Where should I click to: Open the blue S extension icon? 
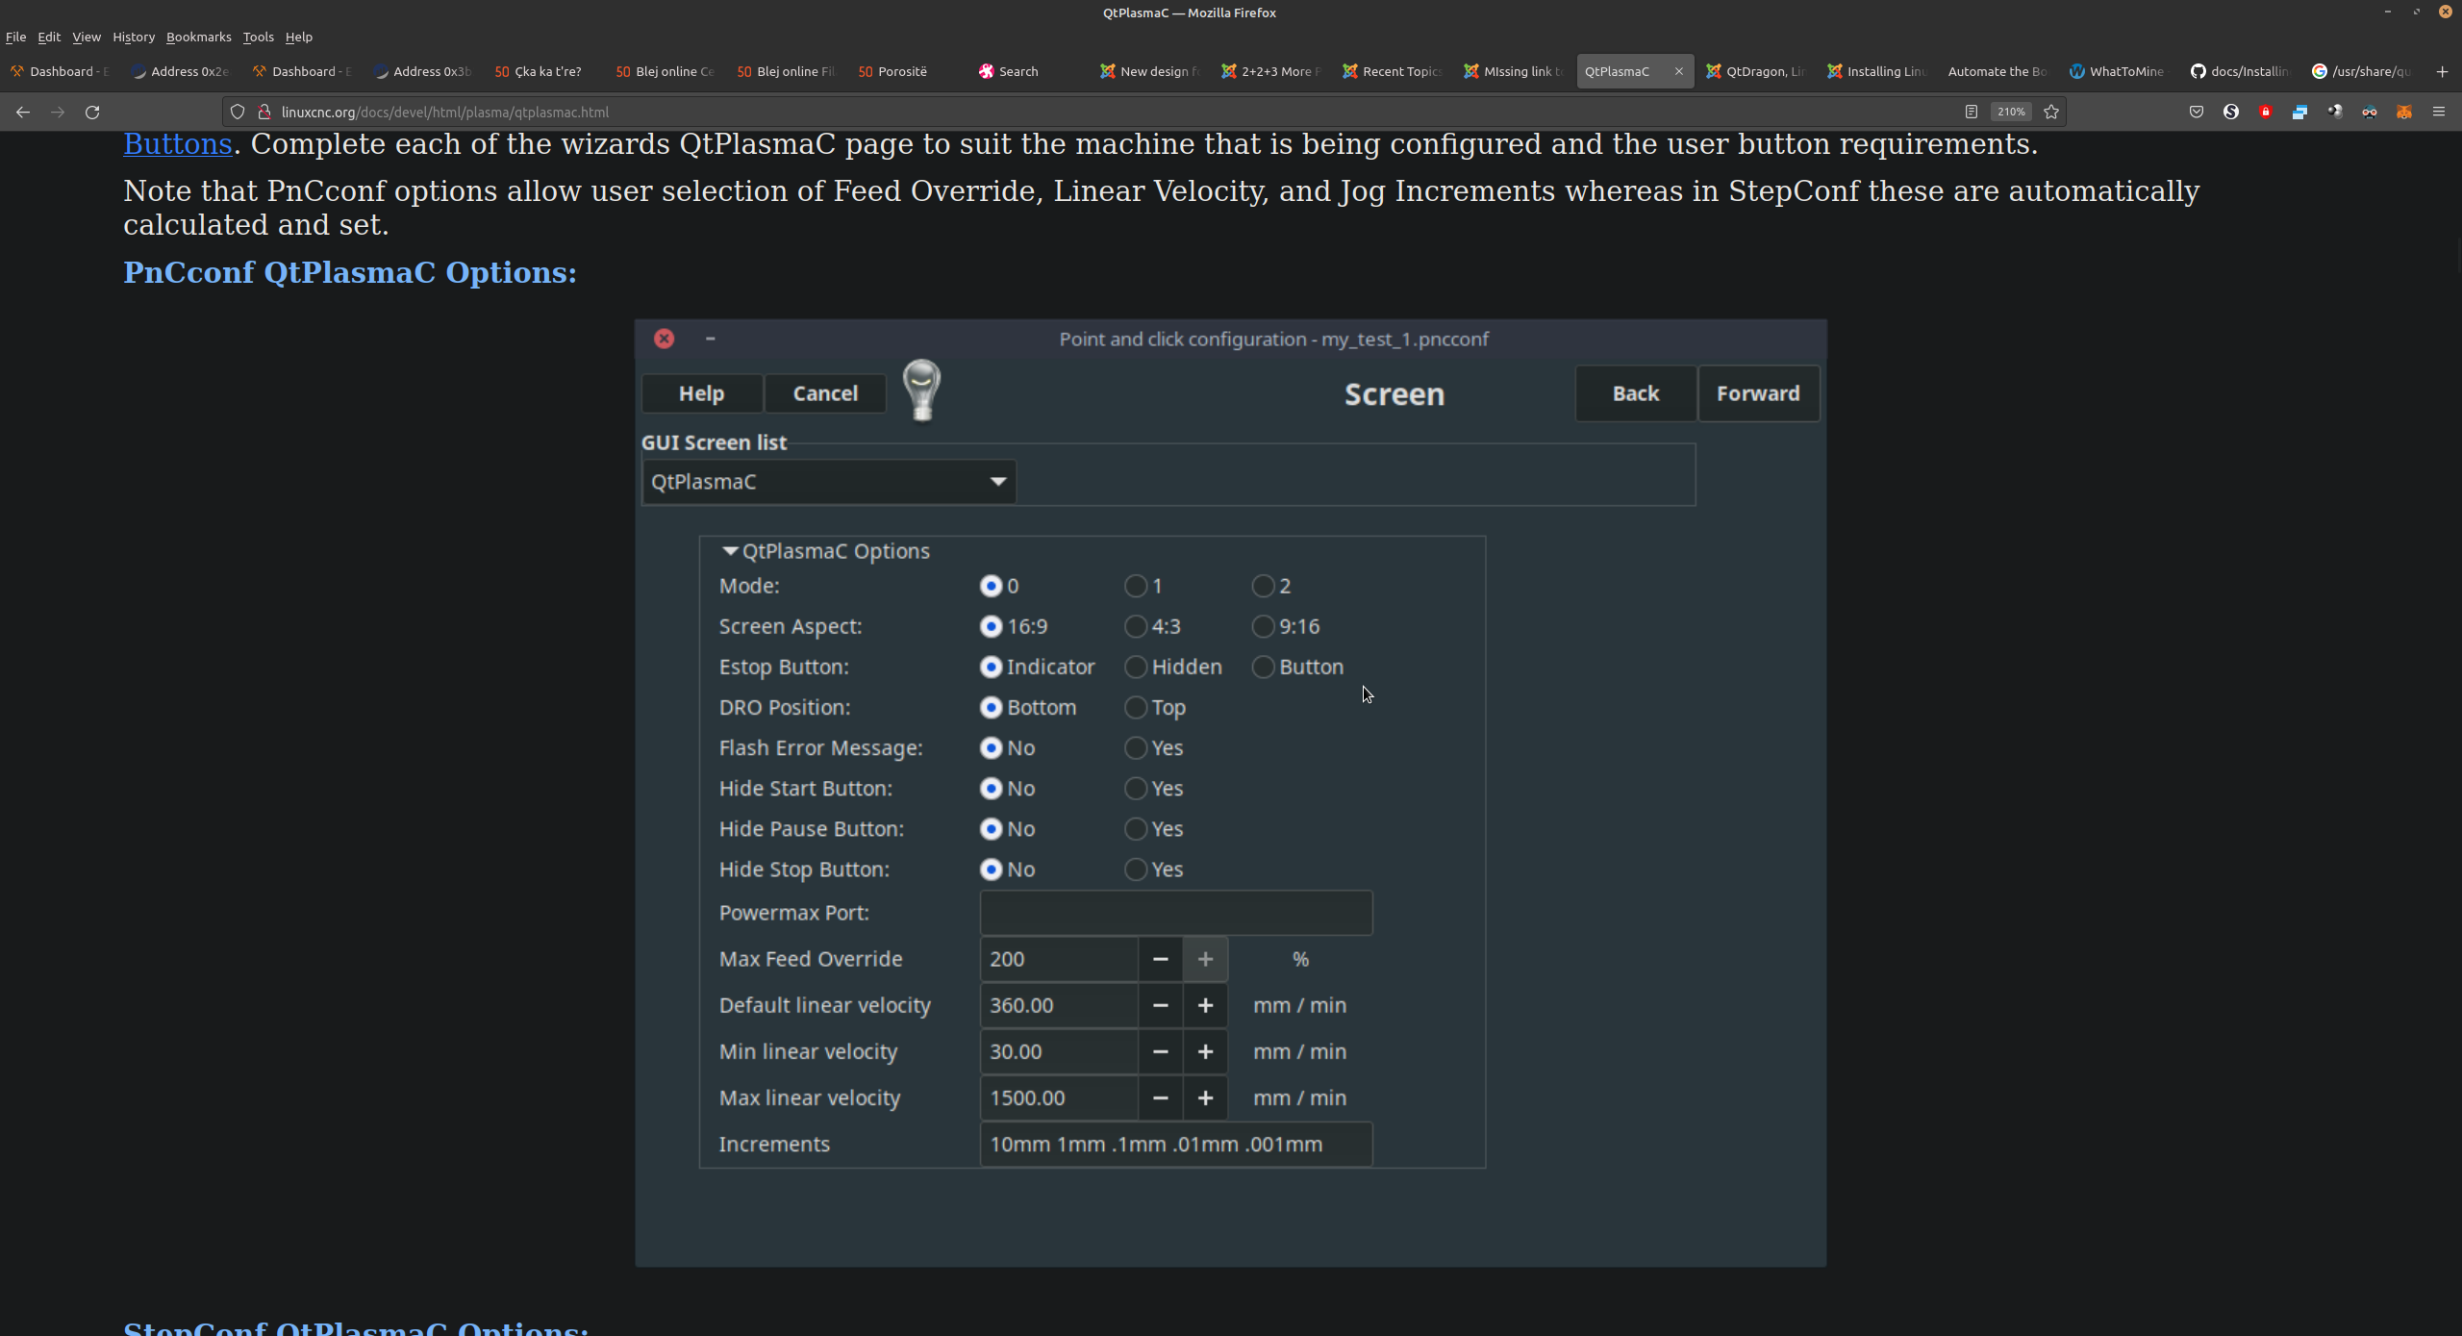tap(2231, 112)
